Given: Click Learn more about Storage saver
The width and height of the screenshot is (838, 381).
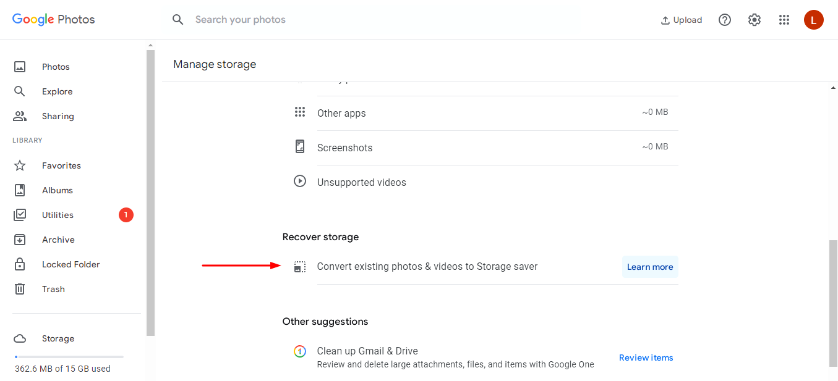Looking at the screenshot, I should click(650, 266).
